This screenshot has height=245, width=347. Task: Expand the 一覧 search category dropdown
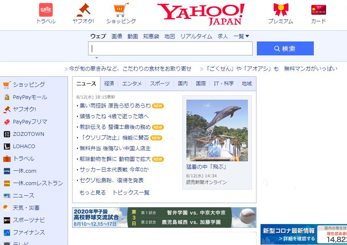pos(241,36)
